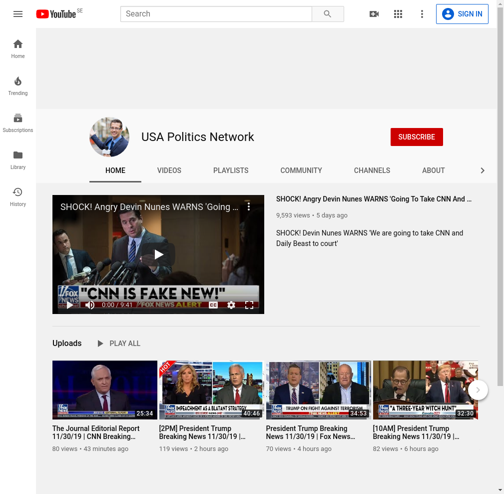
Task: Click the 0:00 / 9:41 time display
Action: point(117,305)
